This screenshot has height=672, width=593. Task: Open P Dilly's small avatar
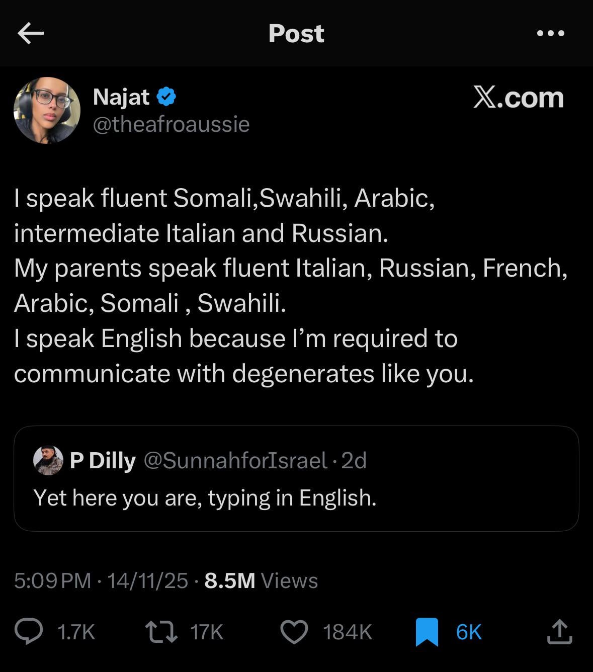[x=48, y=460]
